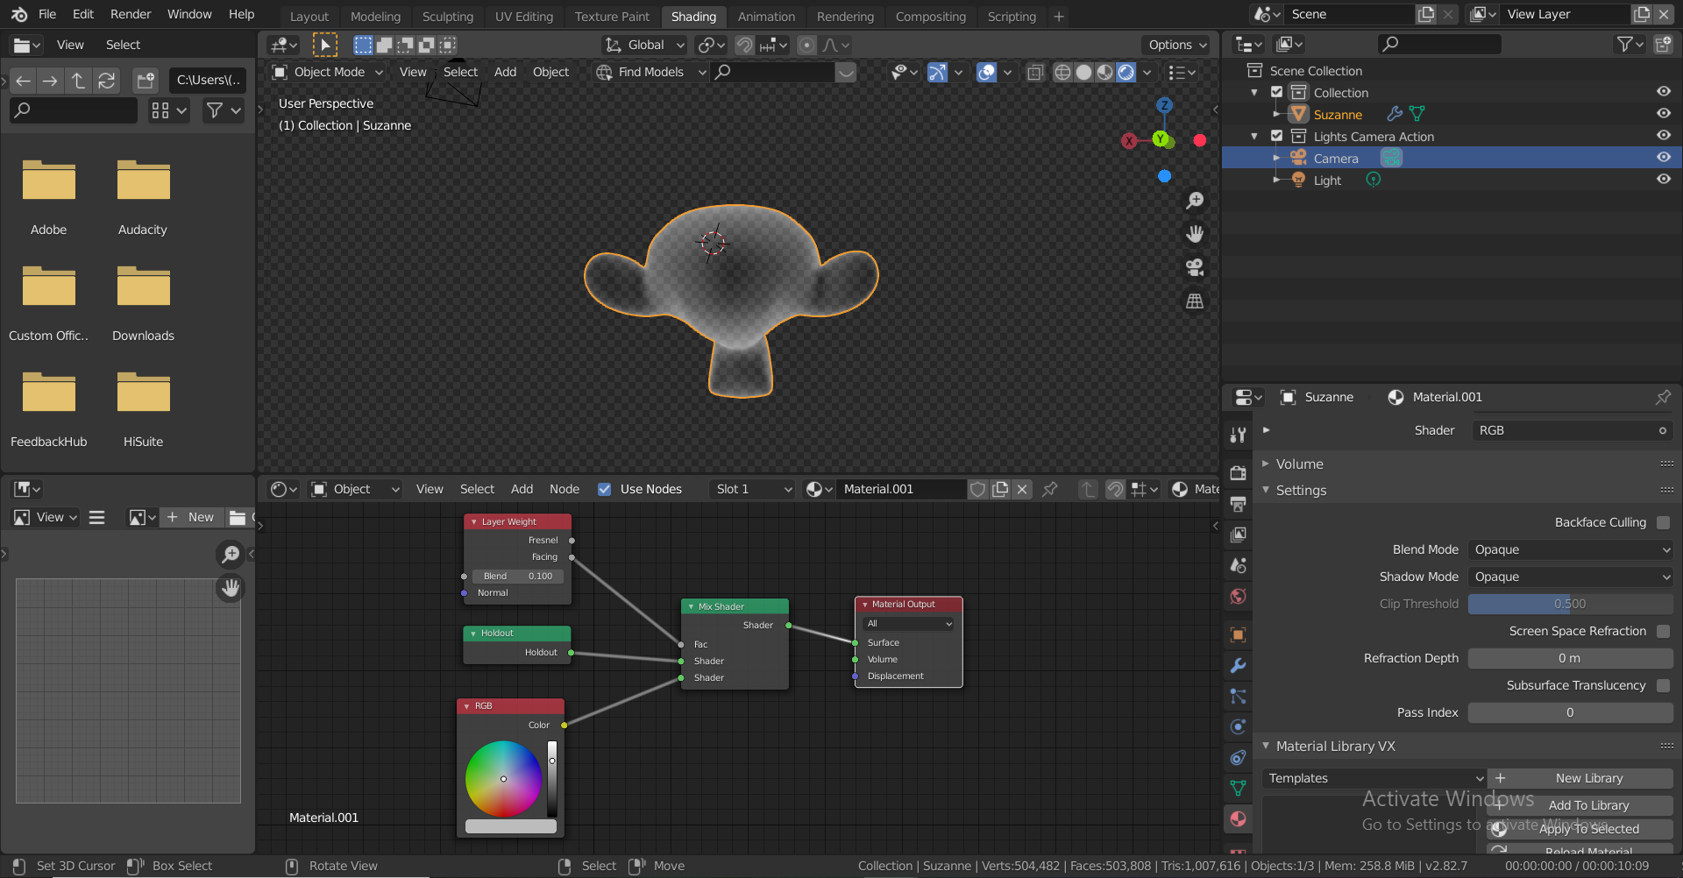Viewport: 1683px width, 878px height.
Task: Click the Shader RGB field
Action: (x=1570, y=430)
